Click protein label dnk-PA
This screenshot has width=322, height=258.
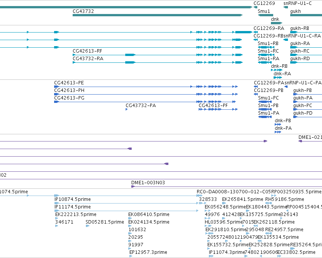click(x=283, y=128)
